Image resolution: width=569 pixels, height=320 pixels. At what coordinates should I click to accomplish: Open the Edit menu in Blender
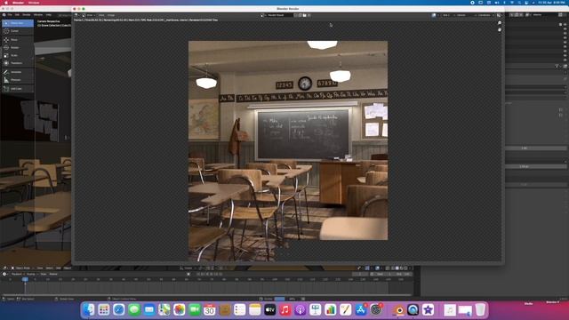17,15
